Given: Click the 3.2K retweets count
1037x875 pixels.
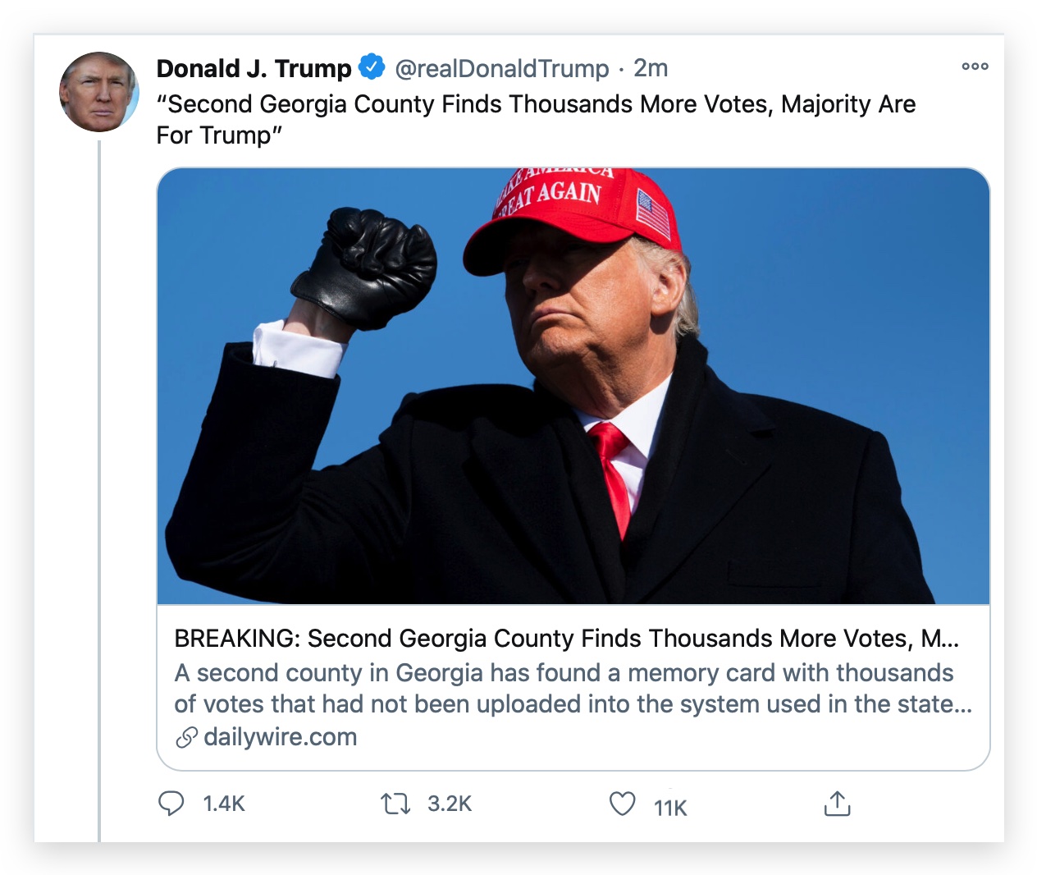Looking at the screenshot, I should point(450,804).
